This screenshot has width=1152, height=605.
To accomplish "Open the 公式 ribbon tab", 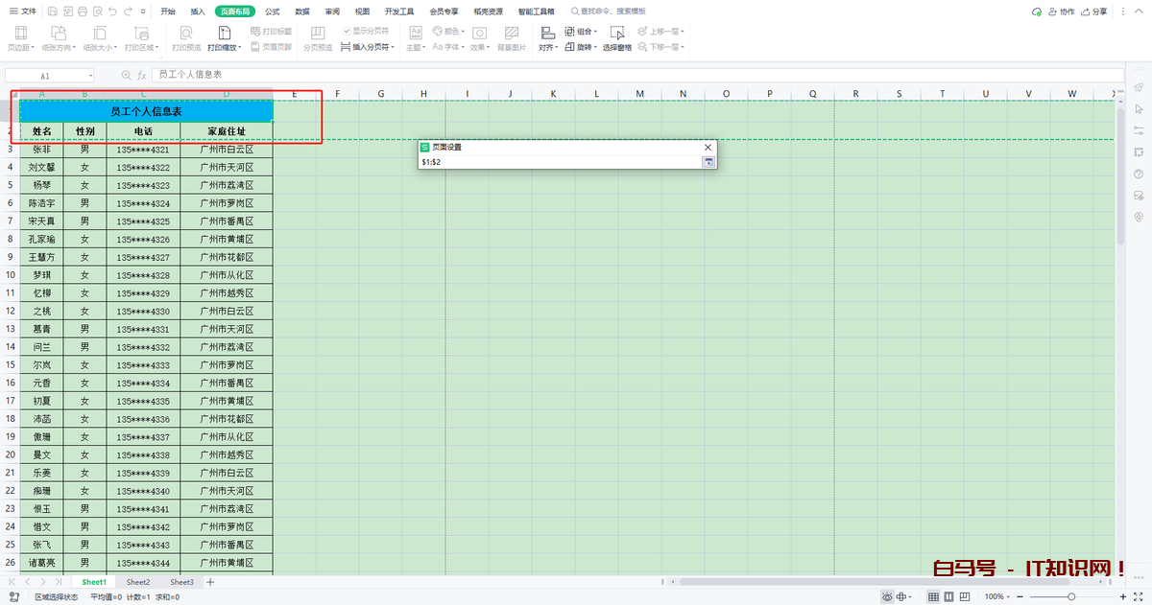I will coord(273,12).
